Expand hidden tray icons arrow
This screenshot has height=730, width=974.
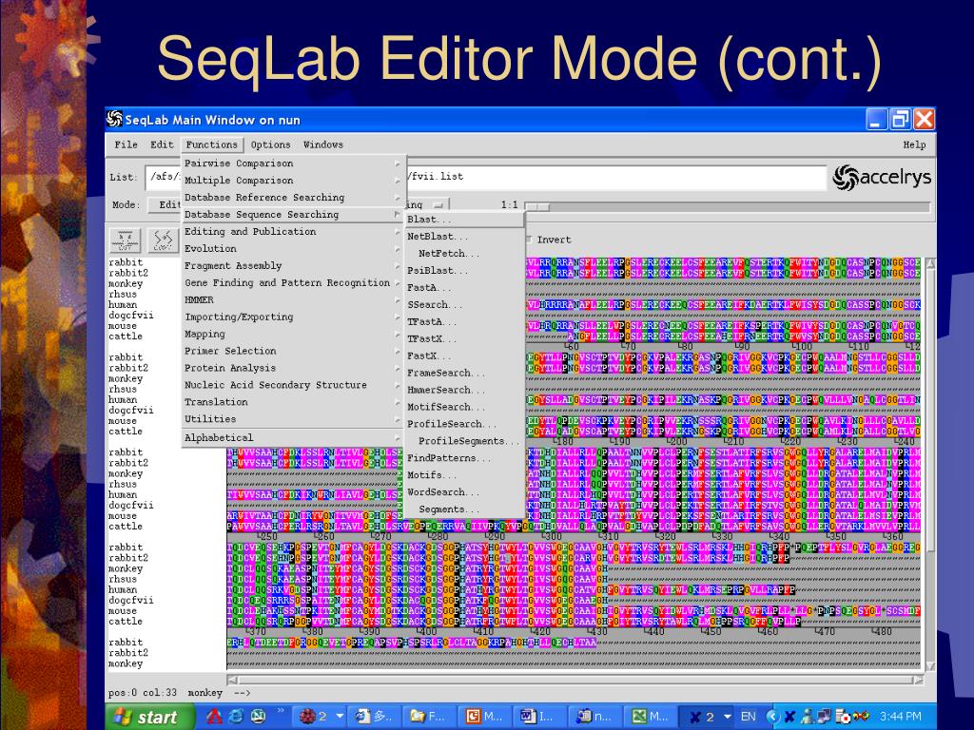(772, 717)
